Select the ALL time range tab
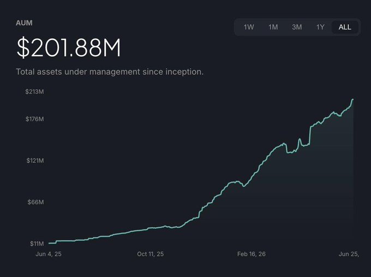This screenshot has height=277, width=371. (x=345, y=27)
